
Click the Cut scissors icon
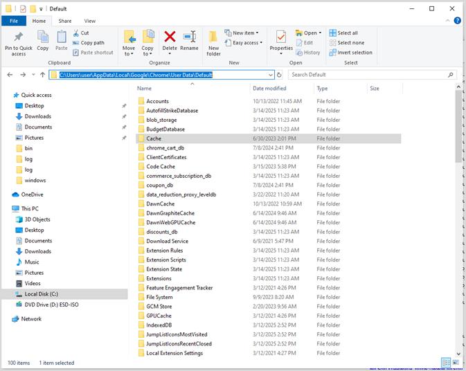tap(76, 33)
